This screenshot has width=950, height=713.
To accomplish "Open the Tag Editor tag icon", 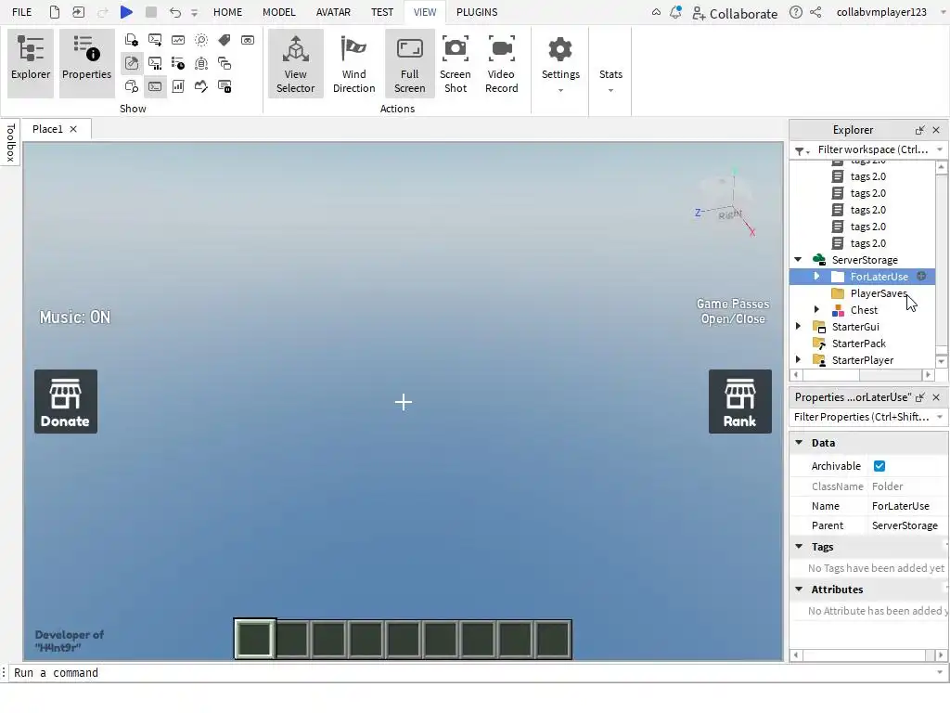I will [x=225, y=40].
